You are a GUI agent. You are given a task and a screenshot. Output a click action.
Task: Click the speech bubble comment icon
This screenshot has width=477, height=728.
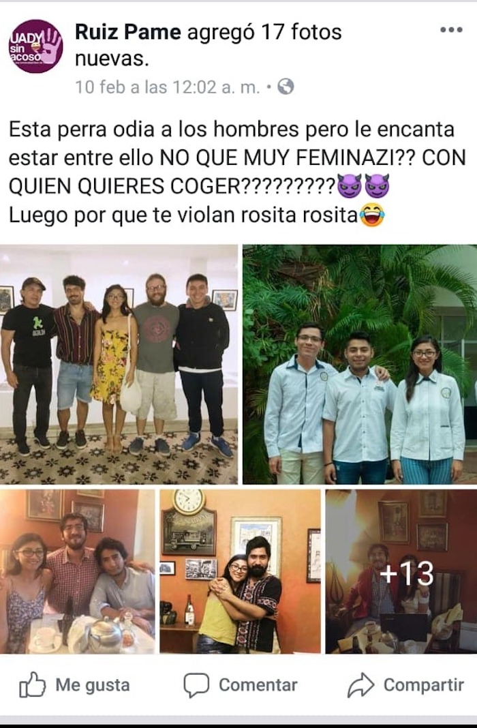click(x=196, y=685)
